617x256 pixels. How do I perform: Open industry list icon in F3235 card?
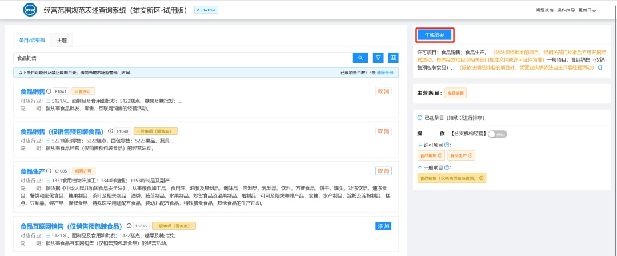[x=48, y=235]
